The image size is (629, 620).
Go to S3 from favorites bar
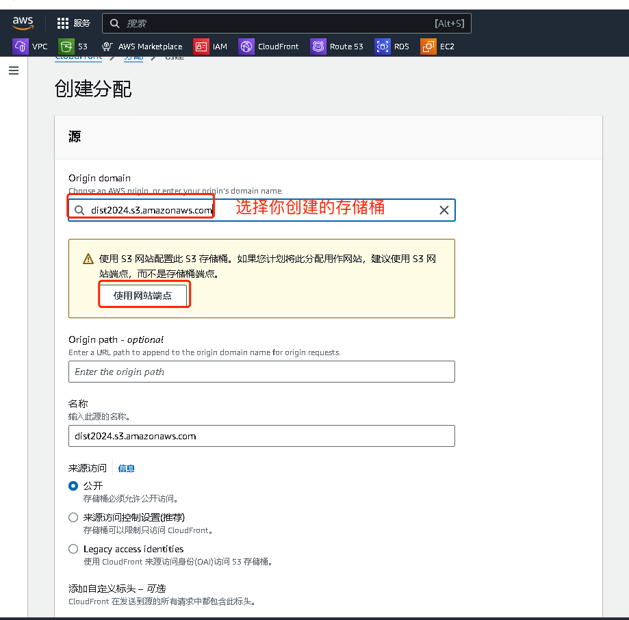(x=83, y=47)
